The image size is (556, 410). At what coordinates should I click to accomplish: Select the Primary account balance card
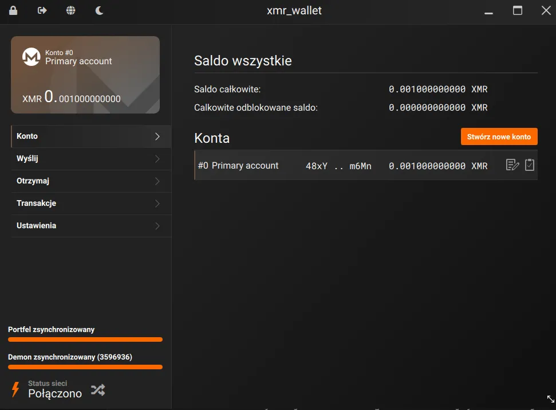coord(85,75)
